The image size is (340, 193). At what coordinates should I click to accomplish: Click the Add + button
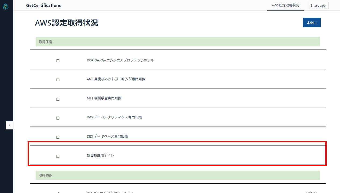312,23
